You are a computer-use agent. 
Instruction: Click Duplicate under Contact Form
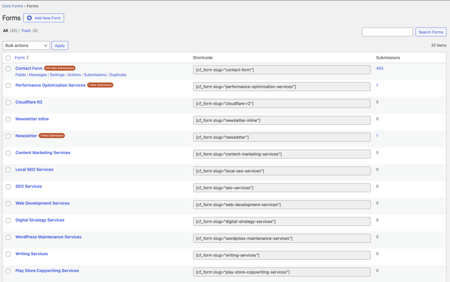pos(117,74)
